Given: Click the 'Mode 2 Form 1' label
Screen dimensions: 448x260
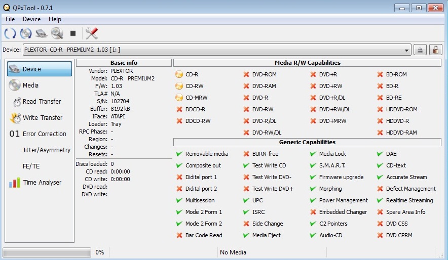Looking at the screenshot, I should tap(204, 212).
